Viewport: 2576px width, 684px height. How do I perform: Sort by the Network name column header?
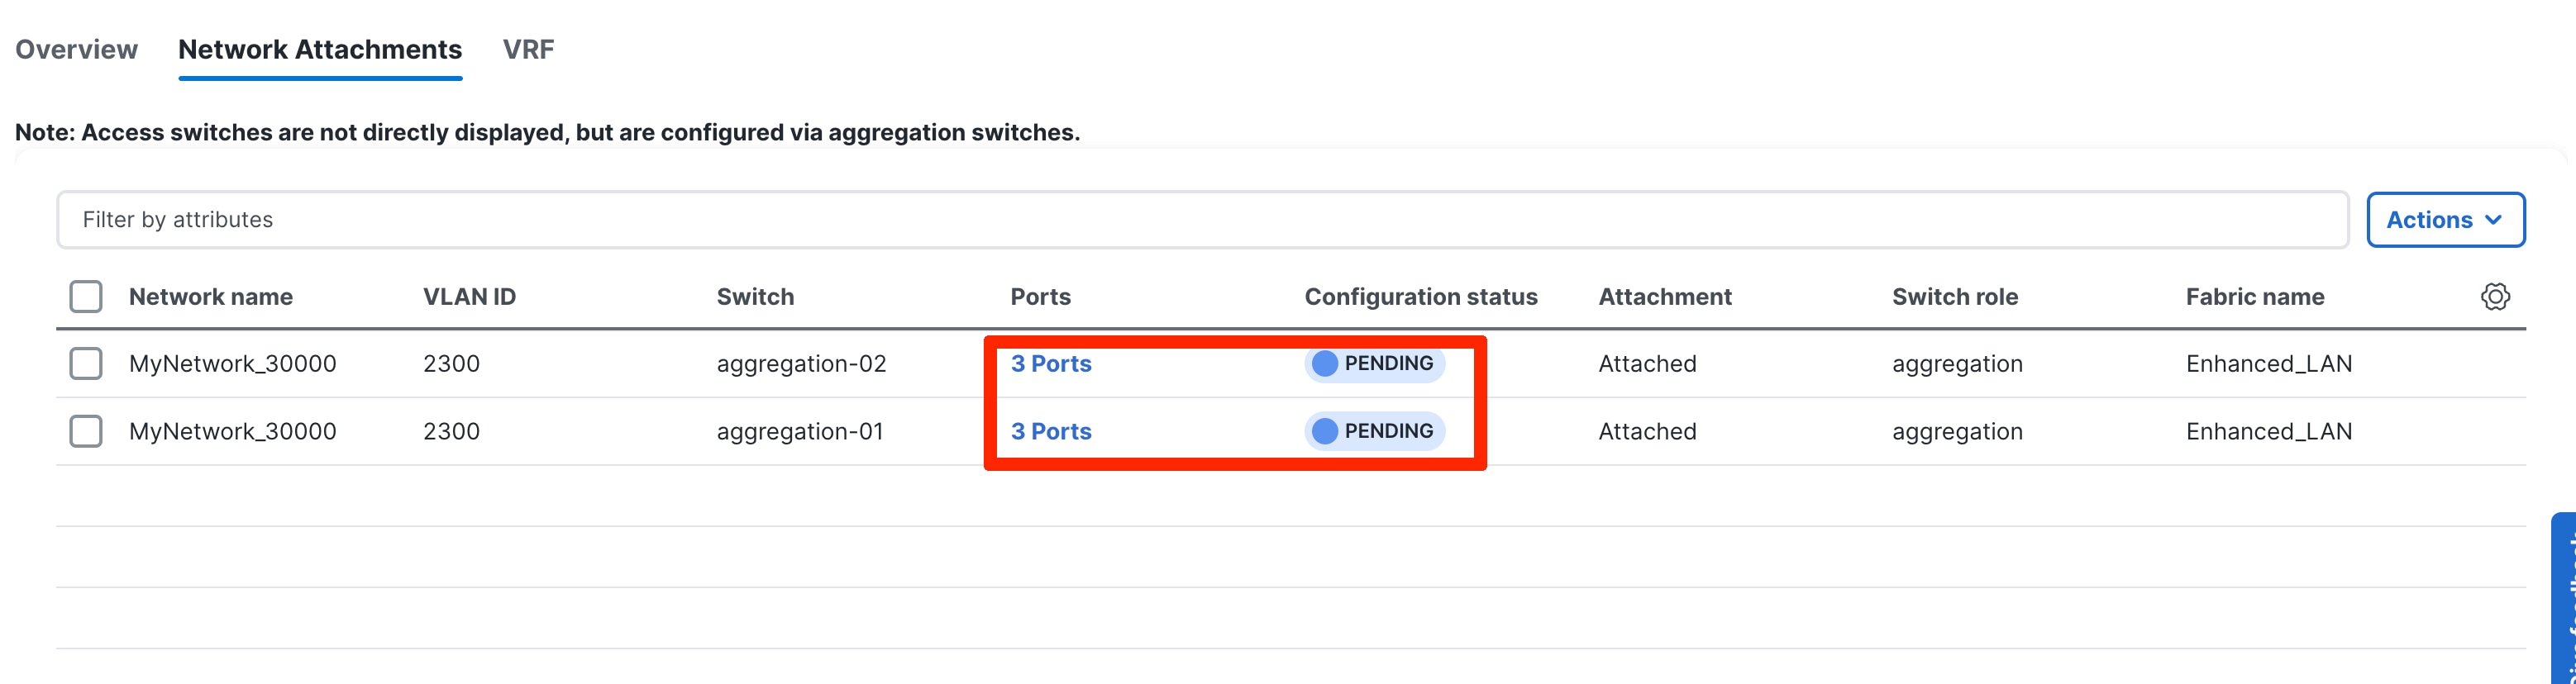[211, 297]
